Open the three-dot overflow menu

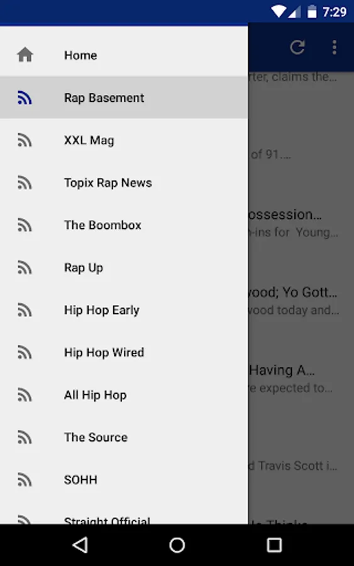335,47
